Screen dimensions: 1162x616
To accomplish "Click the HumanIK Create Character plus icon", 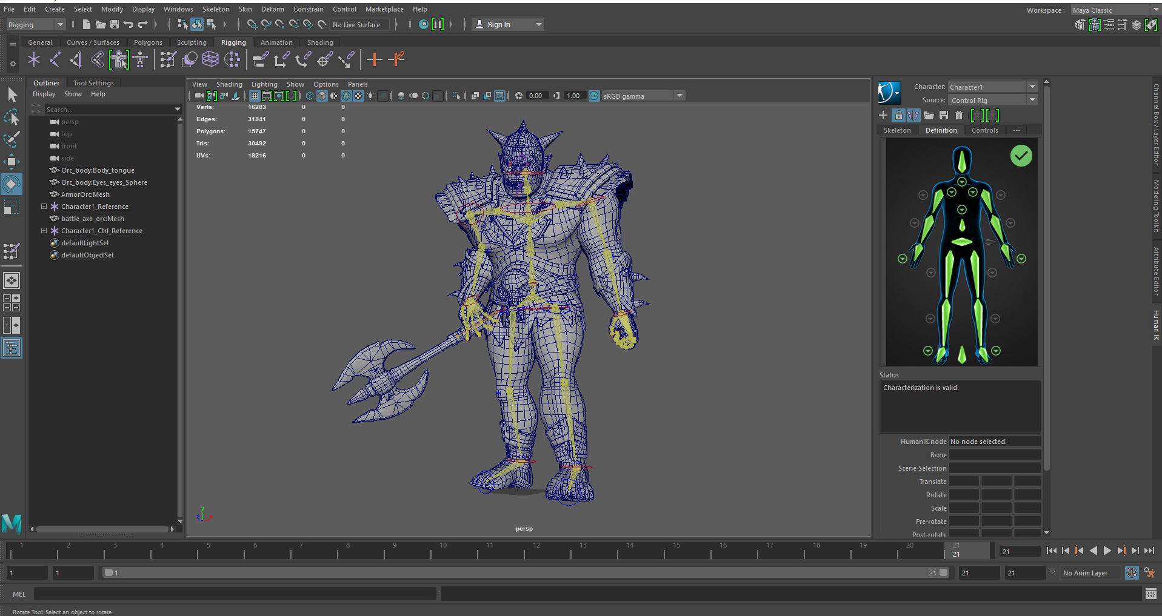I will [883, 115].
